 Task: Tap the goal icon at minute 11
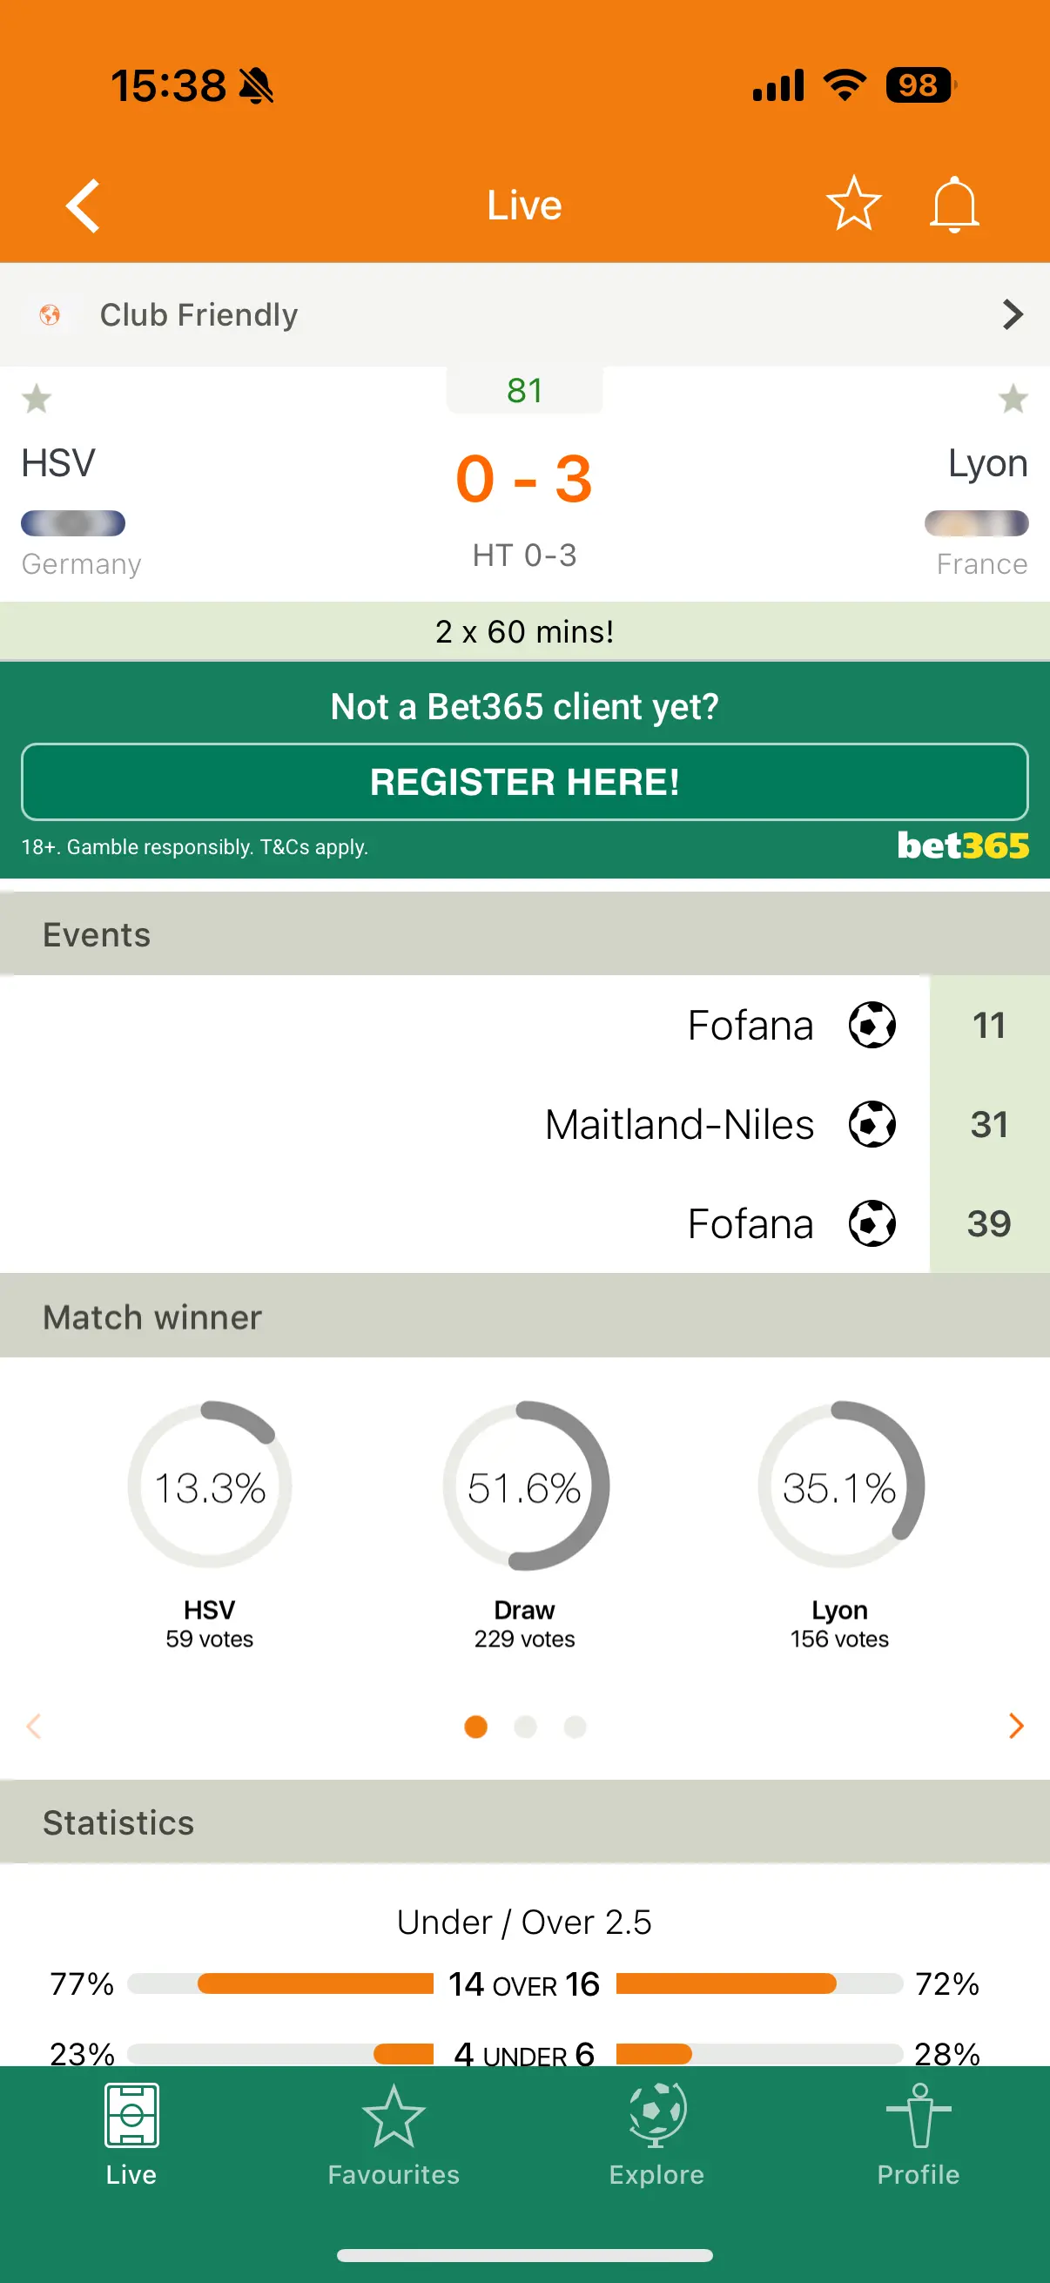[x=872, y=1026]
